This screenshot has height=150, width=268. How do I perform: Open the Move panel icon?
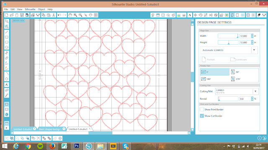(196, 15)
